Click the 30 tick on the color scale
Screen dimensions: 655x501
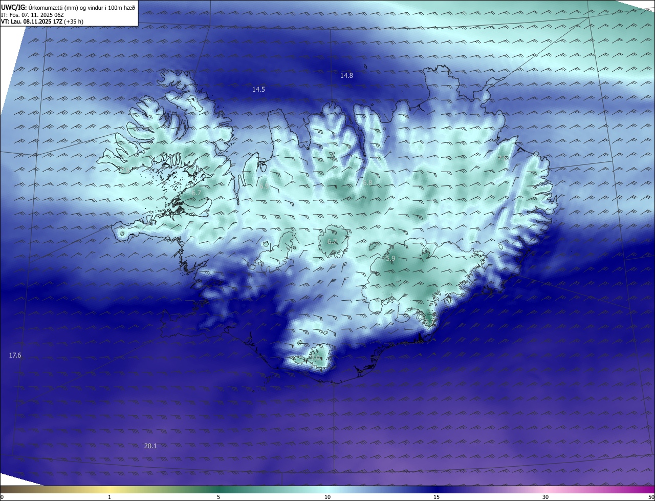click(x=545, y=497)
